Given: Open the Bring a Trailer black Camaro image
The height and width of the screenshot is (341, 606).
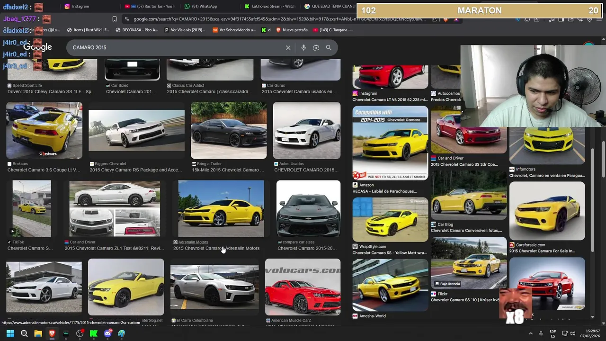Looking at the screenshot, I should point(229,130).
